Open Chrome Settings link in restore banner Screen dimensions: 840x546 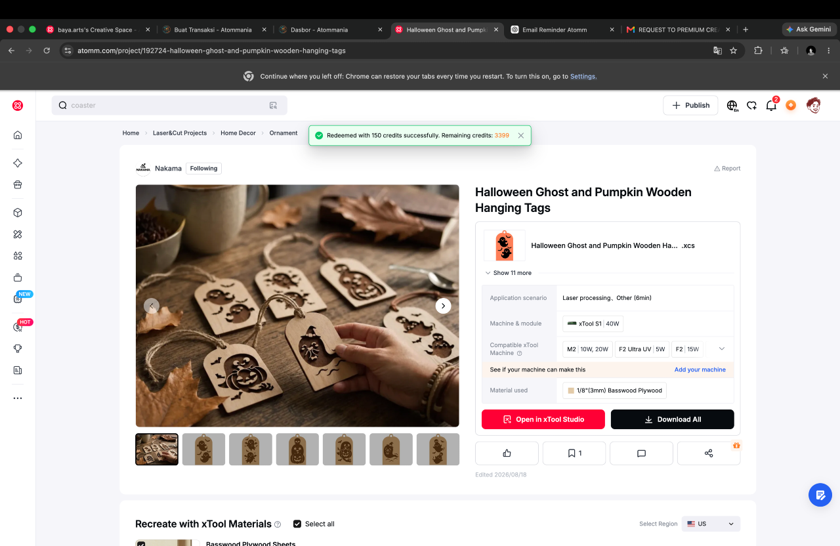[x=583, y=76]
